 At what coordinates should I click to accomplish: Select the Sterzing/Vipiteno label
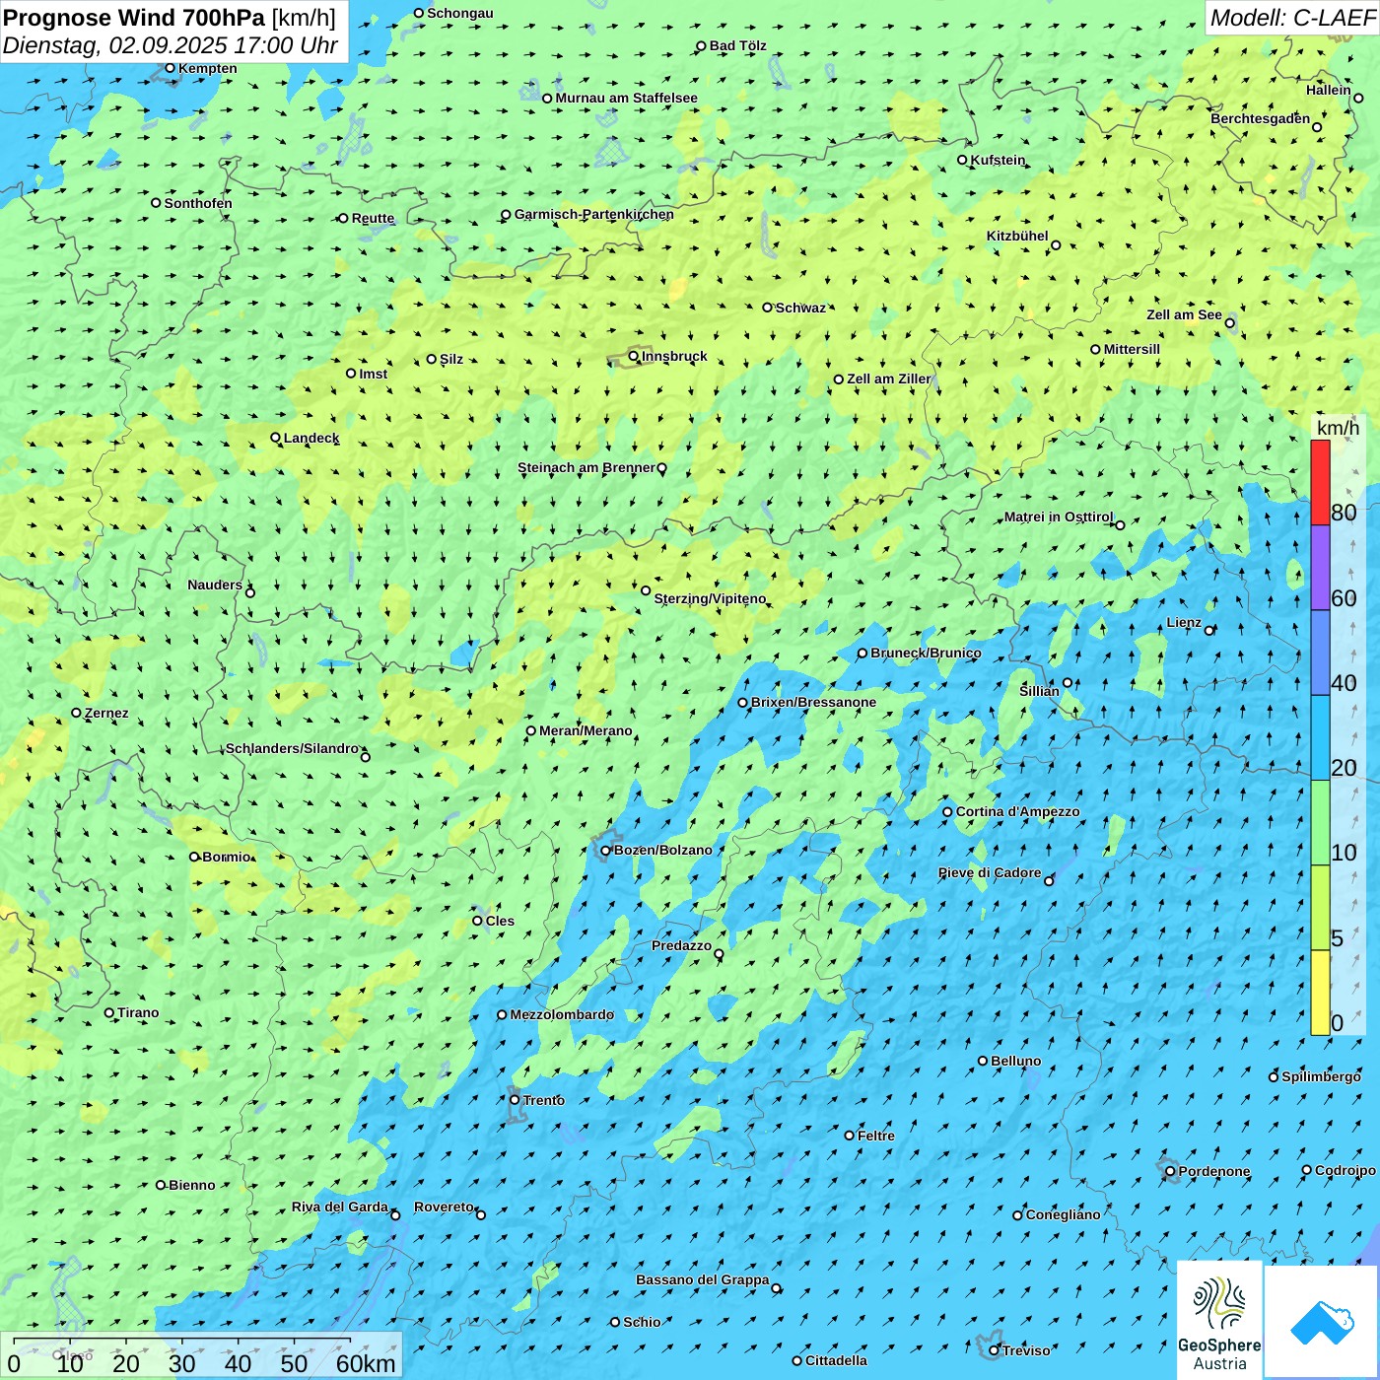[710, 598]
